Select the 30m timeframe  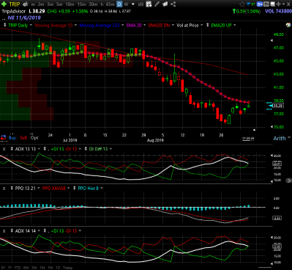93,4
